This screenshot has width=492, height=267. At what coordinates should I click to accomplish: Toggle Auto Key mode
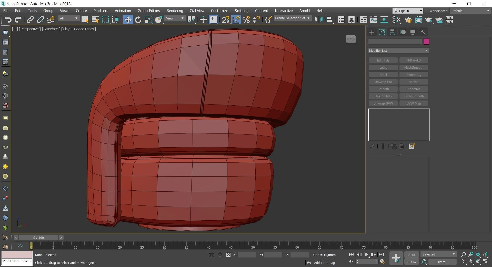(x=411, y=254)
